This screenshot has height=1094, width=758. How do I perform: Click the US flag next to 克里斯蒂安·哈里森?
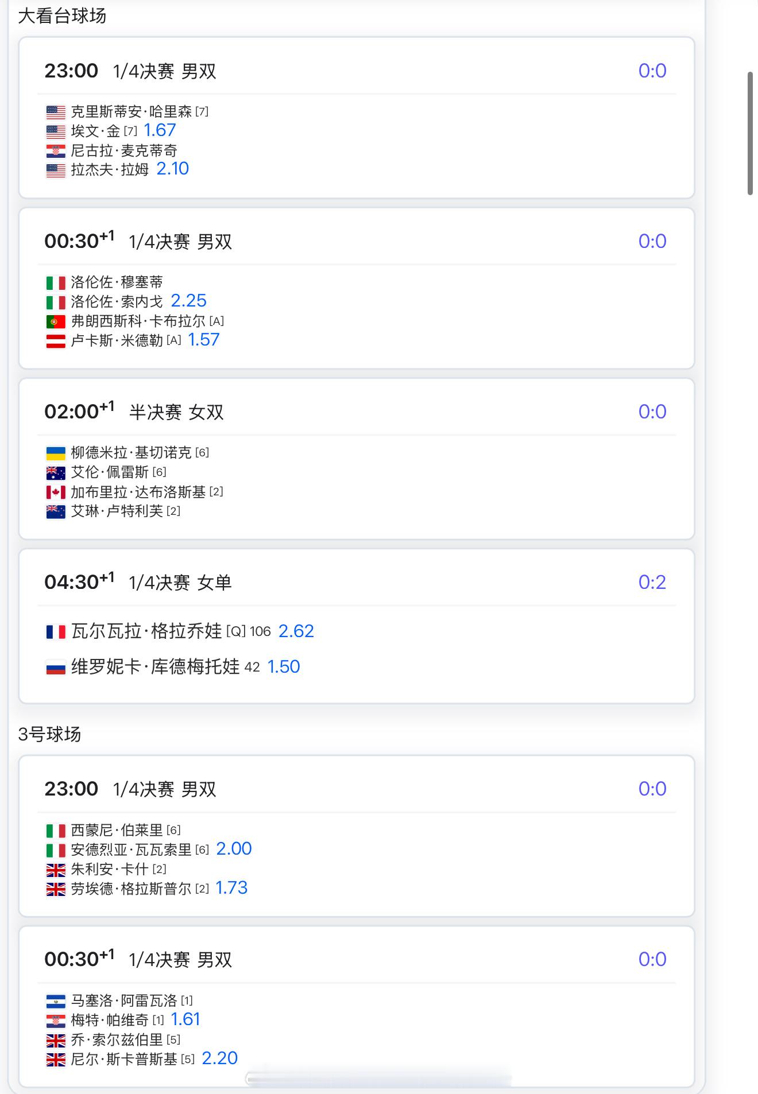click(56, 112)
